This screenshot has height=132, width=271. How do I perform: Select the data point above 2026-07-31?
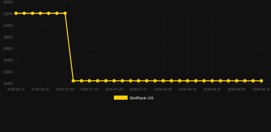click(x=139, y=81)
